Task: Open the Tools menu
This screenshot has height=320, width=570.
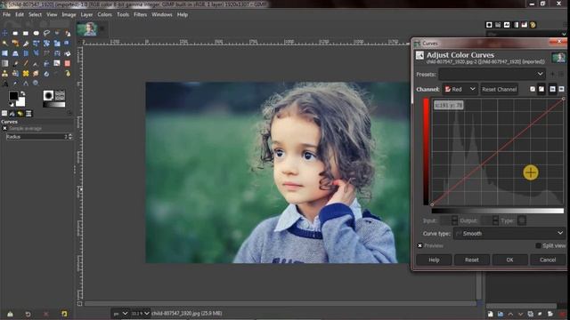Action: 123,14
